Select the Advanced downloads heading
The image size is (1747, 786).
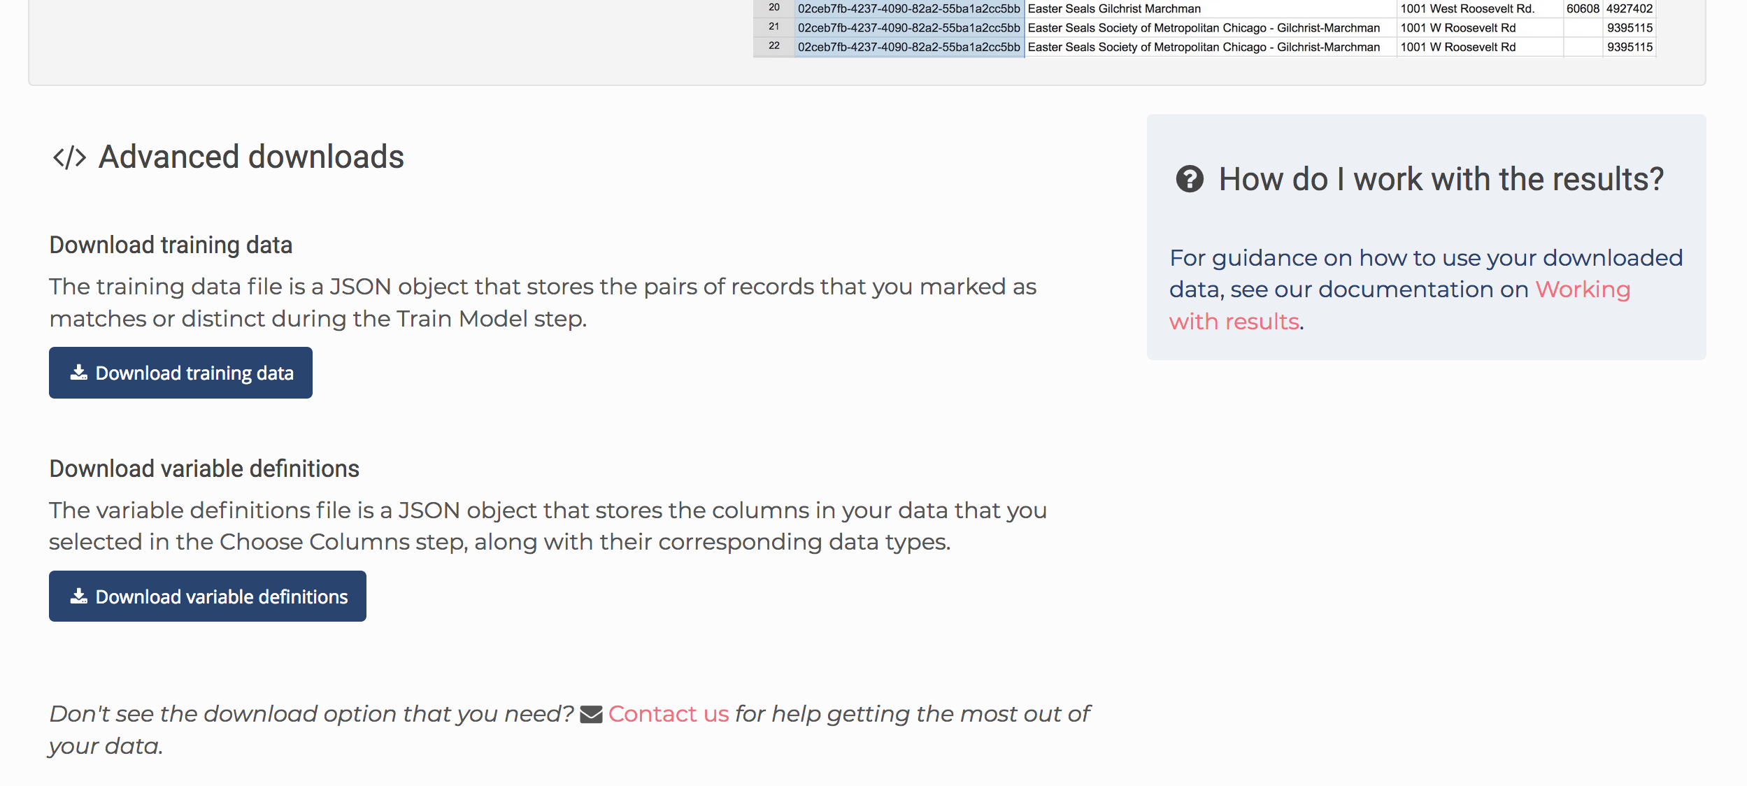pyautogui.click(x=251, y=157)
